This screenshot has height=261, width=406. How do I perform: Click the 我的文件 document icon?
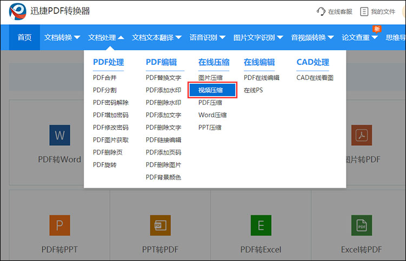[364, 12]
